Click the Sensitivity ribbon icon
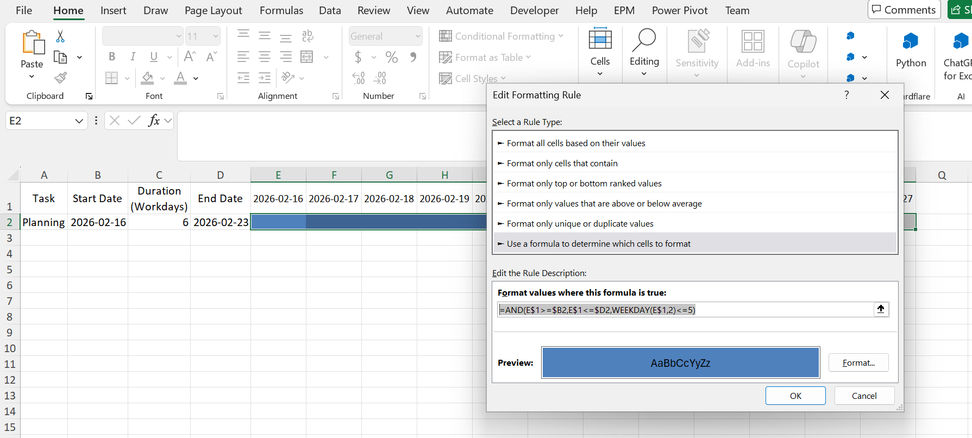The width and height of the screenshot is (972, 438). click(697, 52)
